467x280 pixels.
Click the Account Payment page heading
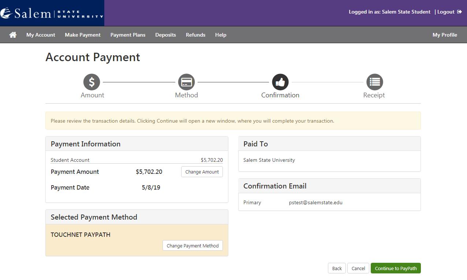93,57
